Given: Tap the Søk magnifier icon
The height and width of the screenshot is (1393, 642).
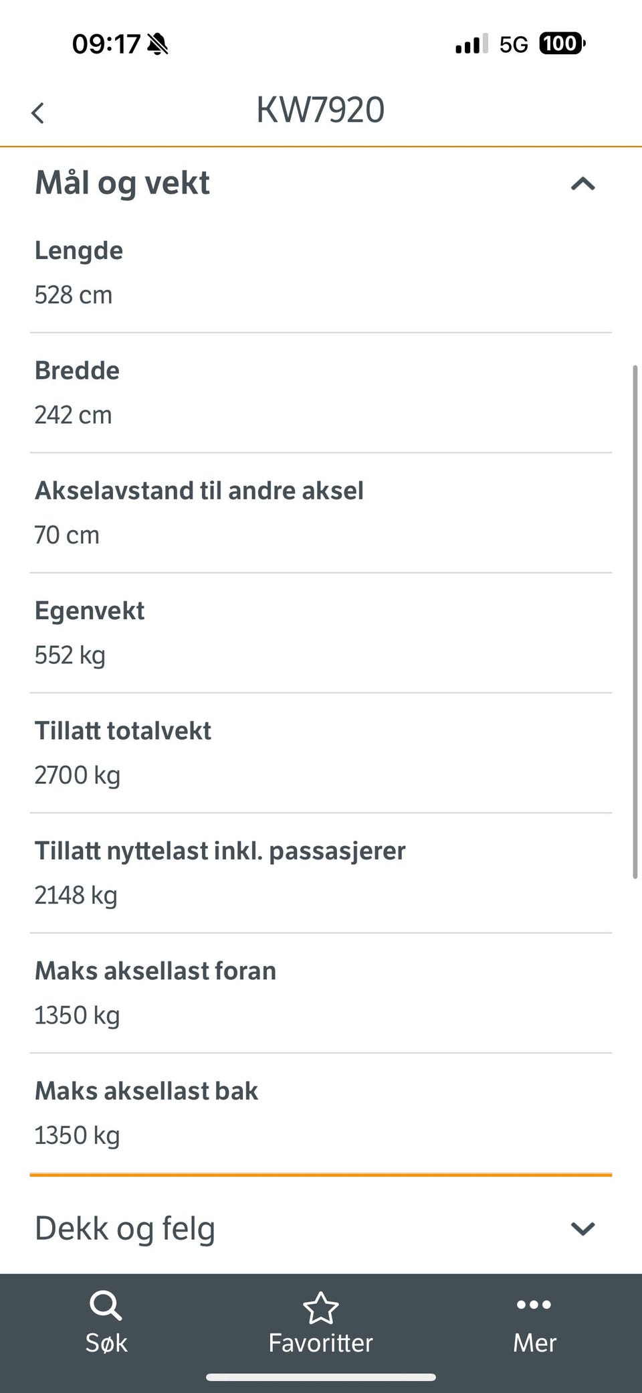Looking at the screenshot, I should point(106,1305).
